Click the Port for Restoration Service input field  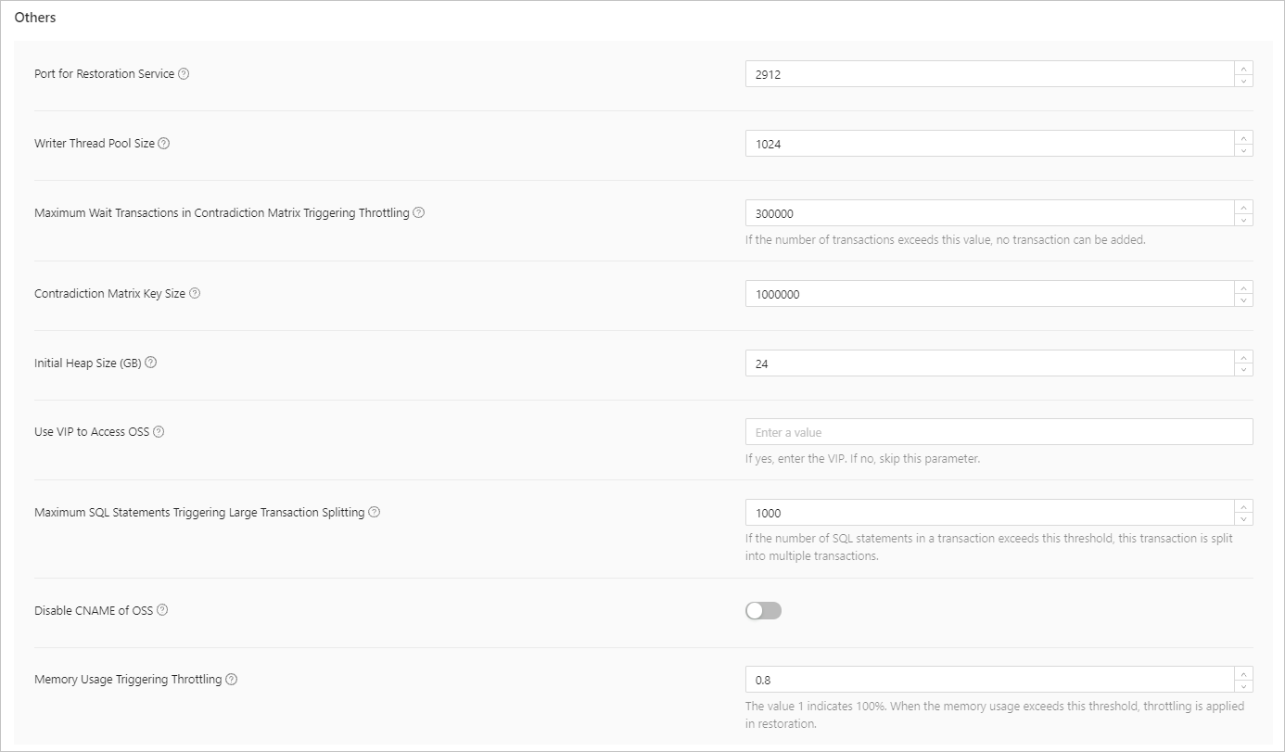(x=988, y=74)
